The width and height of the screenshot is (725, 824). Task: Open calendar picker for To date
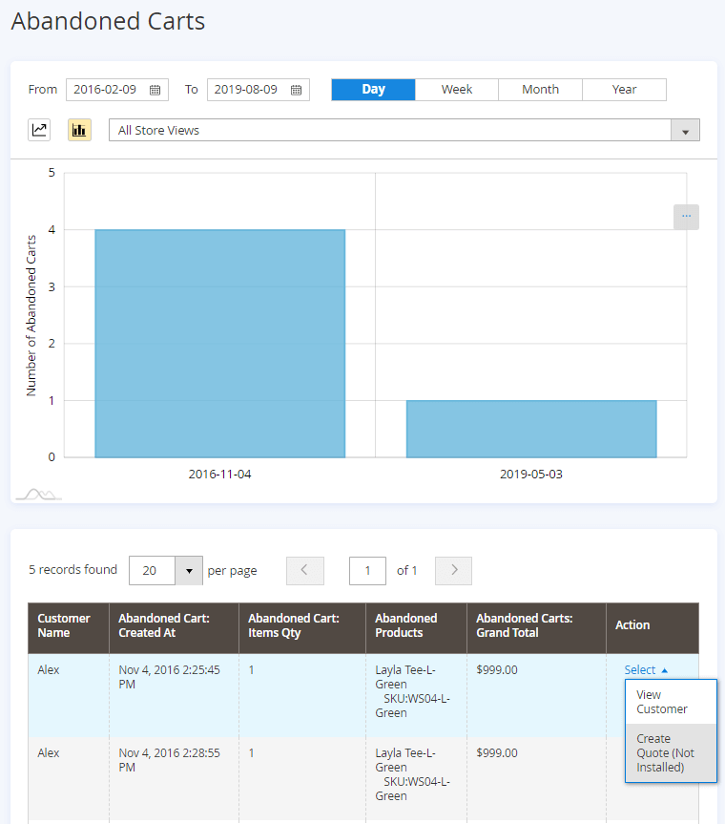tap(296, 90)
